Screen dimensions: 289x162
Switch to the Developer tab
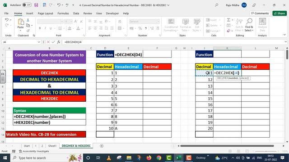point(112,13)
